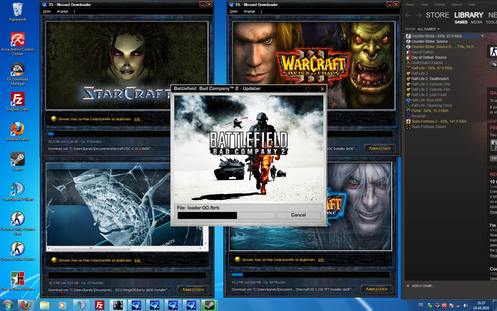This screenshot has height=311, width=497.
Task: Click Steam icon in the taskbar
Action: 209,305
